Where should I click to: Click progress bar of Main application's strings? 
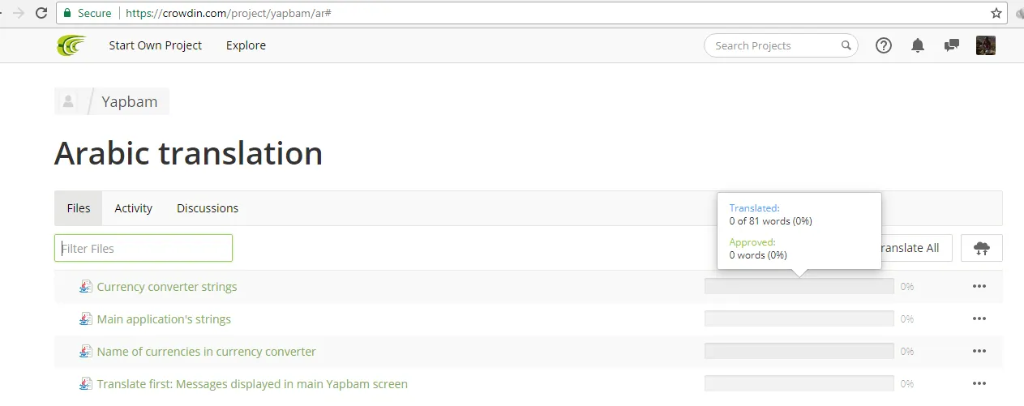click(x=799, y=318)
